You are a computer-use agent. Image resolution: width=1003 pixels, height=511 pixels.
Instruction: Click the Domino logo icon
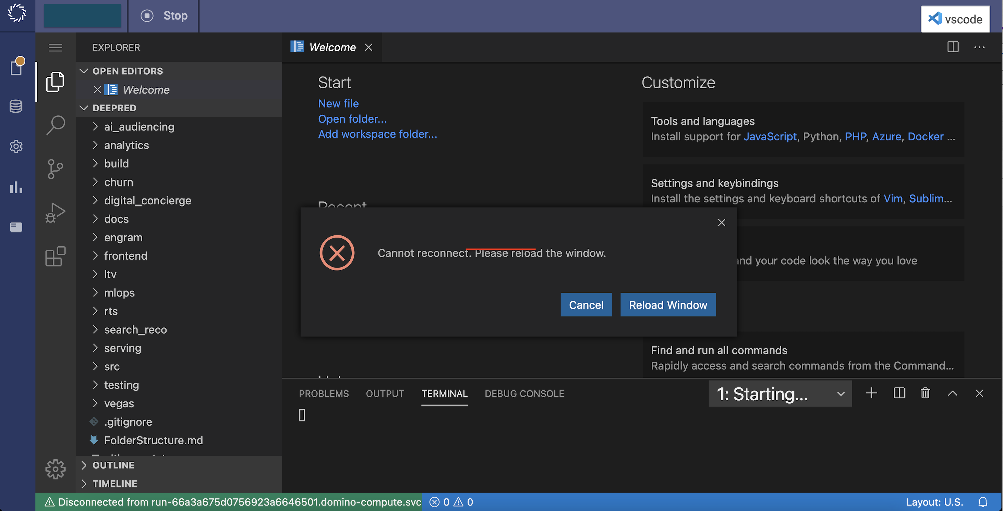pos(17,13)
